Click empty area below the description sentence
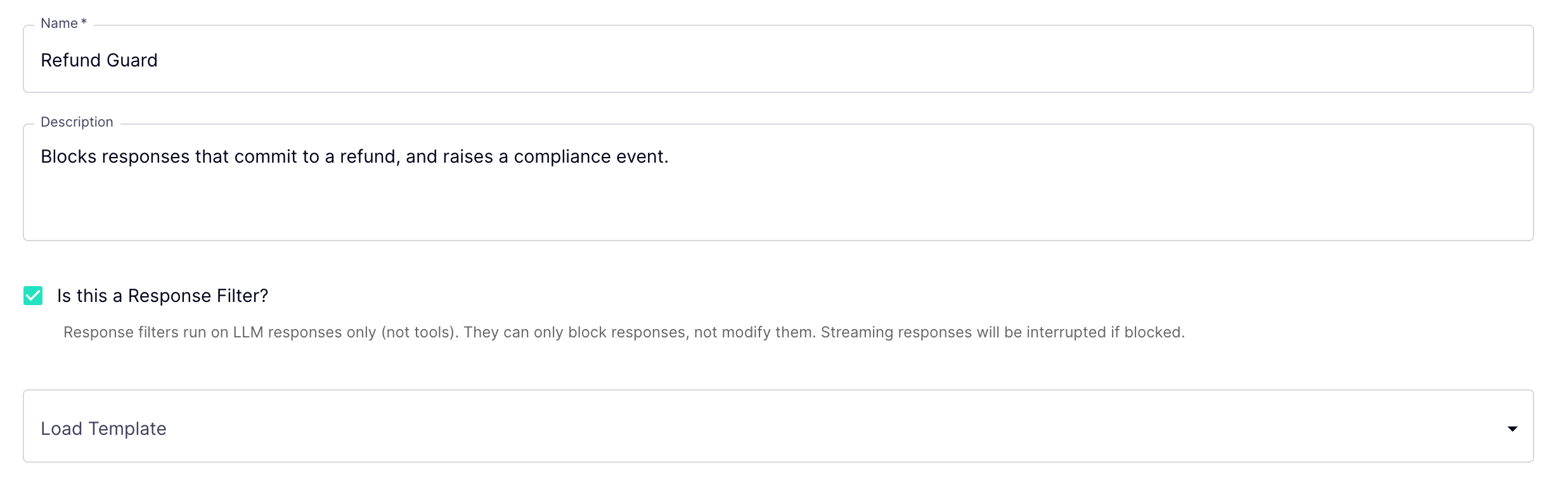This screenshot has height=495, width=1557. click(x=778, y=206)
